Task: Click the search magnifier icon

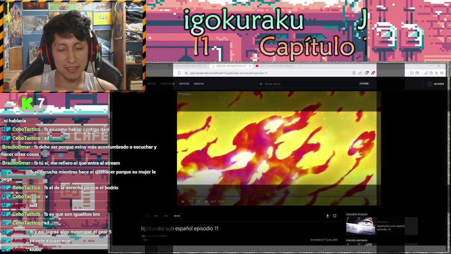Action: [261, 84]
